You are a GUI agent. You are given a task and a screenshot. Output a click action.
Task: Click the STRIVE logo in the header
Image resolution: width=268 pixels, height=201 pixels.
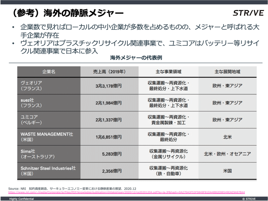click(248, 13)
